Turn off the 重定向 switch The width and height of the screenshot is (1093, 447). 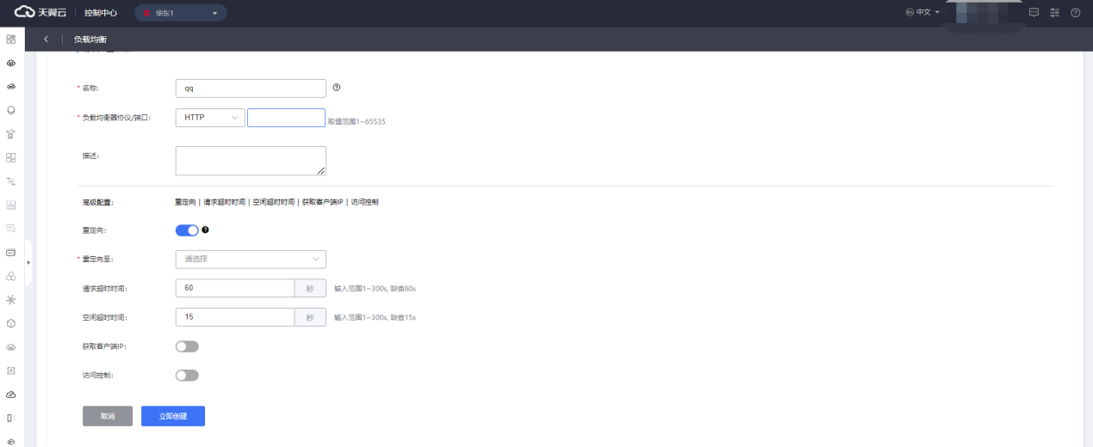pyautogui.click(x=187, y=230)
